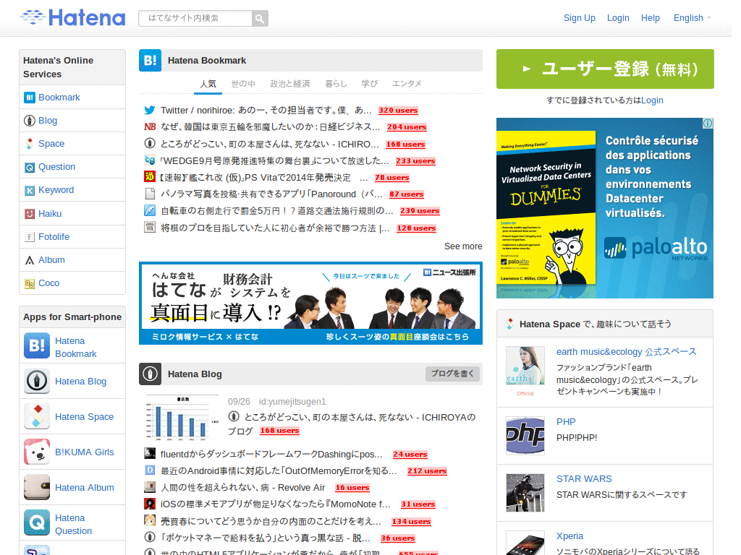Select the エンタメ bookmark tab
This screenshot has width=741, height=555.
click(407, 84)
